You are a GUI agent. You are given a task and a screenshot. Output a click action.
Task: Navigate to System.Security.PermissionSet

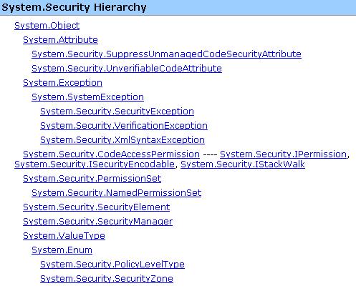point(92,179)
